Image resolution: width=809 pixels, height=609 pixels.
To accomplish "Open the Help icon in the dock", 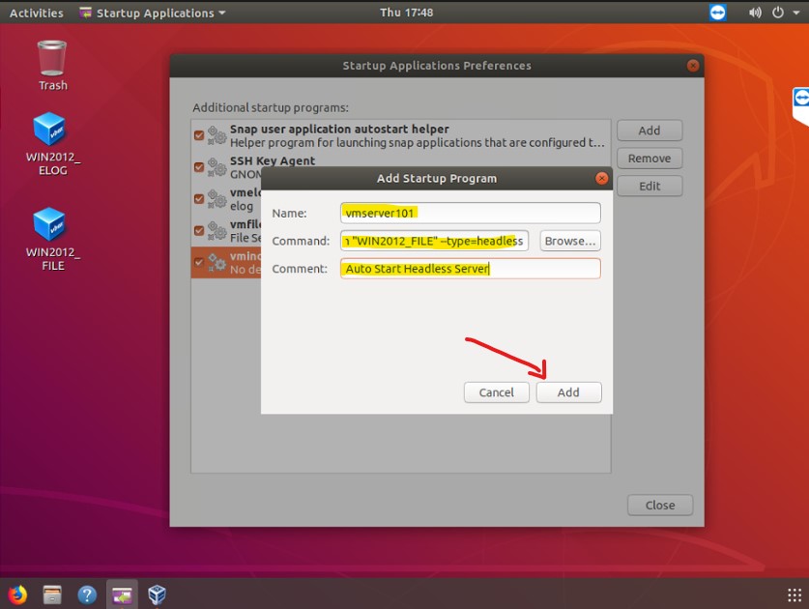I will 87,594.
